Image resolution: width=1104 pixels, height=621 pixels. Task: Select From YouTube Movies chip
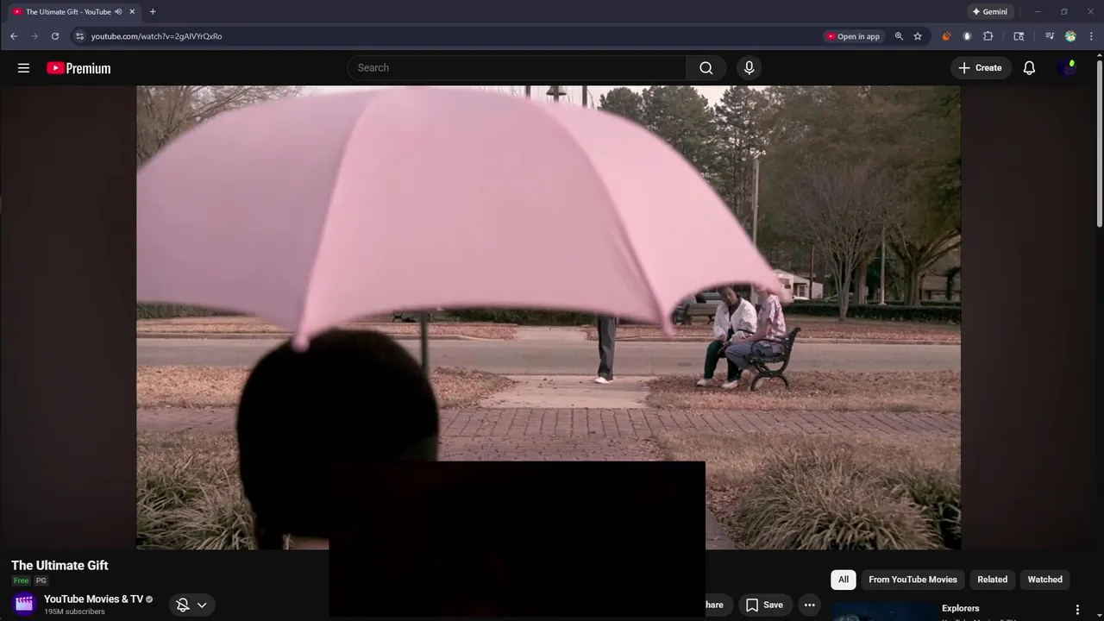click(x=913, y=580)
